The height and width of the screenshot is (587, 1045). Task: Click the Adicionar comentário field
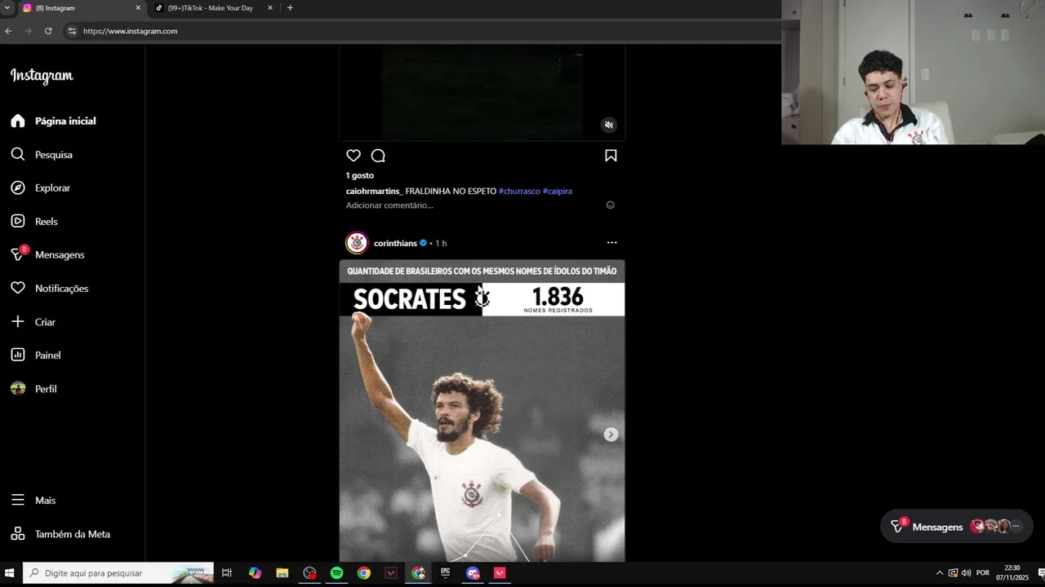point(472,205)
